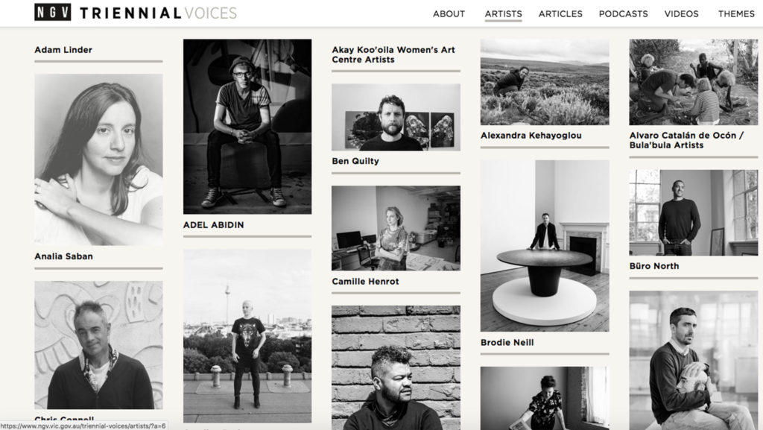Go to the Articles section
The width and height of the screenshot is (763, 430).
560,13
